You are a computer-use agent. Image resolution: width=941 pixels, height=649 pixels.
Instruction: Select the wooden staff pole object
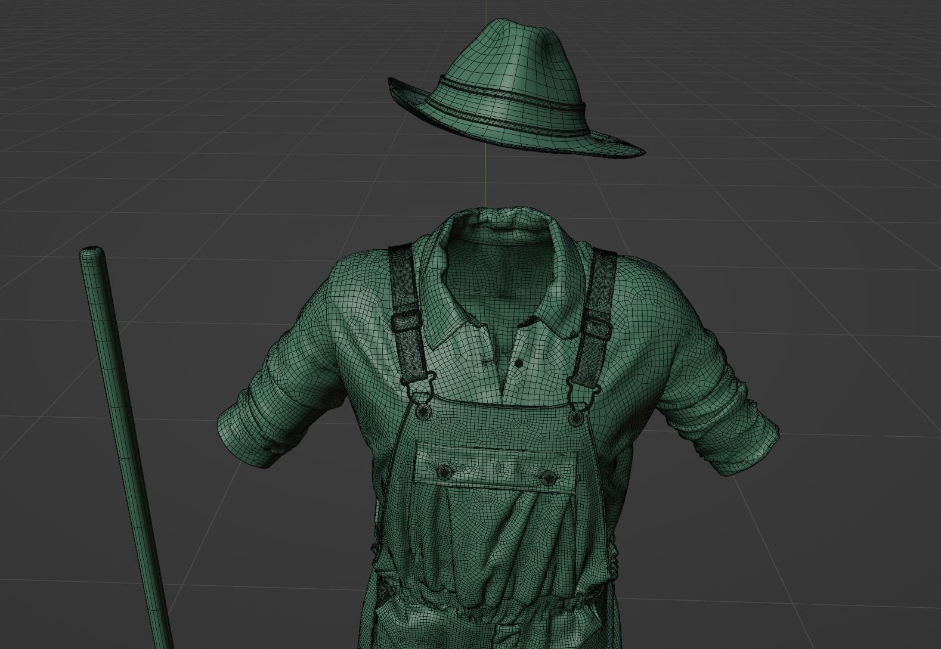tap(125, 447)
